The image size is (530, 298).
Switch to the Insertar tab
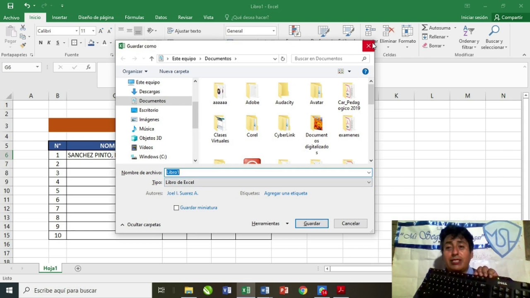[x=60, y=17]
